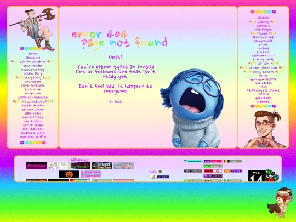Viewport: 296px width, 222px height.
Task: Sign the guestbook
Action: pyautogui.click(x=263, y=98)
